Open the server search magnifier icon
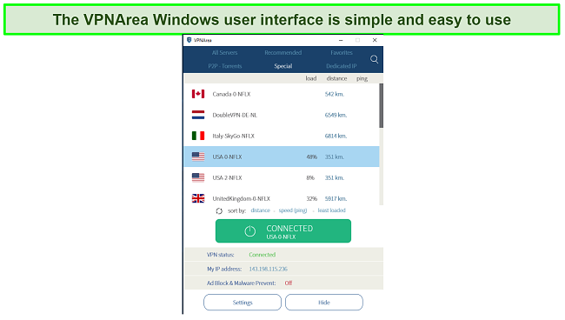 tap(374, 59)
